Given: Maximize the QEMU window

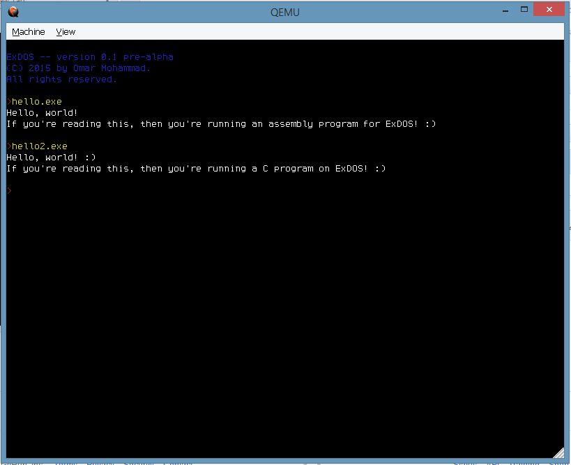Looking at the screenshot, I should [524, 10].
